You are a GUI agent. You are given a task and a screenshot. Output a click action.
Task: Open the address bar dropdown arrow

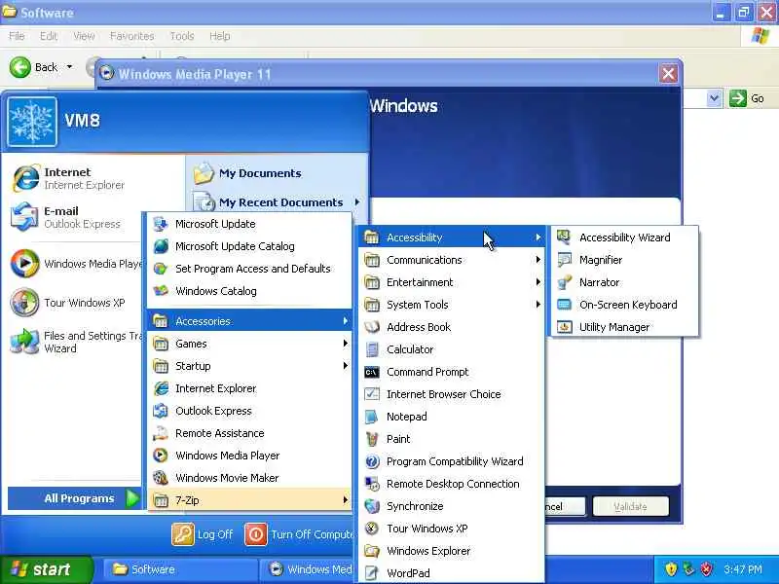pyautogui.click(x=714, y=98)
